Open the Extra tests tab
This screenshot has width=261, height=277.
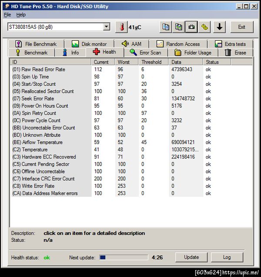(x=230, y=44)
